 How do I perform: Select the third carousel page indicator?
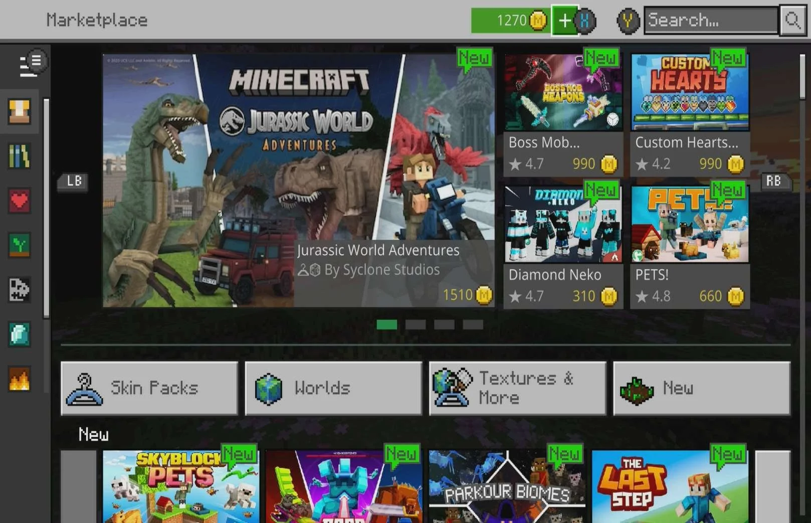(444, 324)
